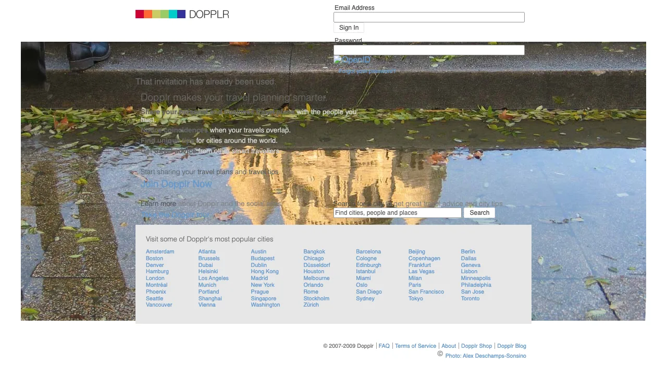Open the Forgot your password link
Image resolution: width=667 pixels, height=365 pixels.
click(x=367, y=71)
